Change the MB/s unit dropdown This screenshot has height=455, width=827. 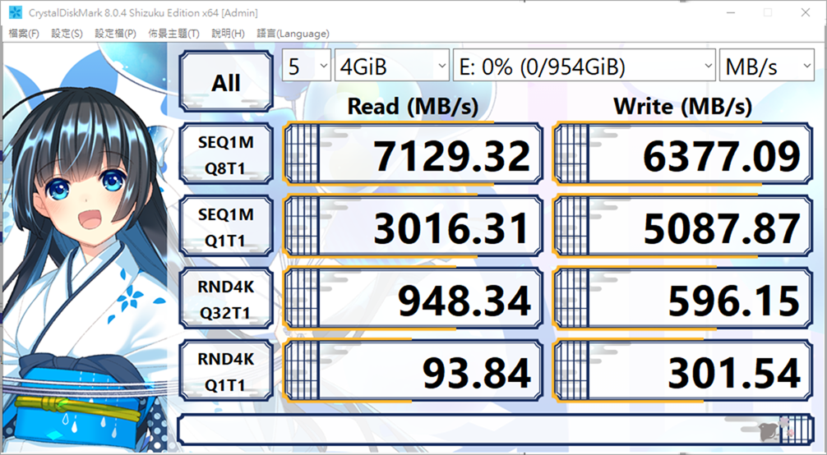pyautogui.click(x=766, y=67)
